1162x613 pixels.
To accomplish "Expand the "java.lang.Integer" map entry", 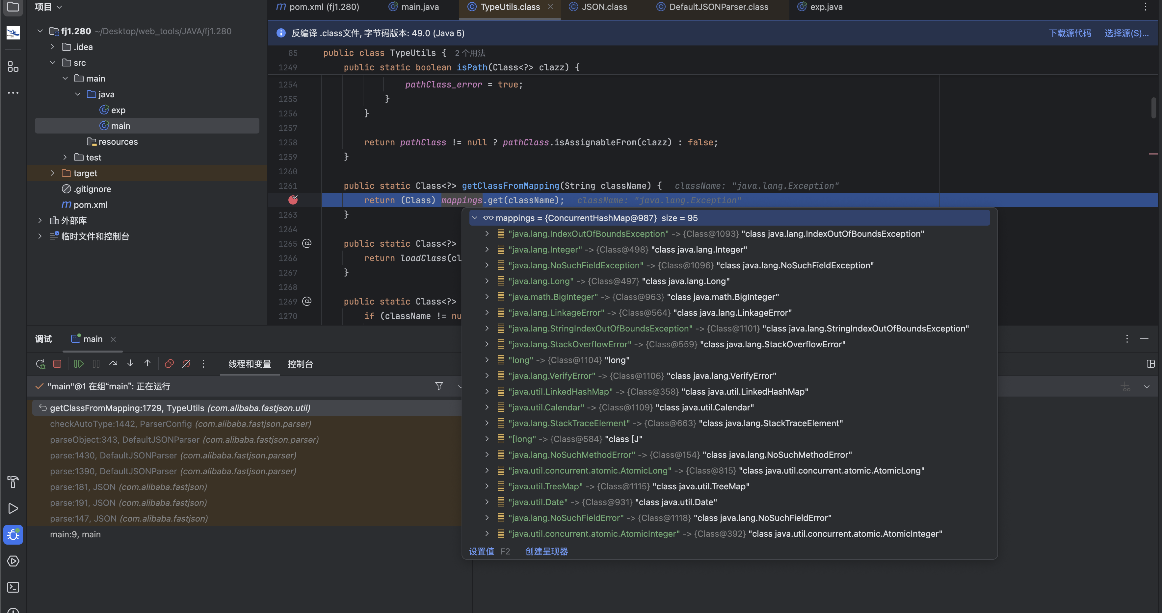I will (487, 250).
